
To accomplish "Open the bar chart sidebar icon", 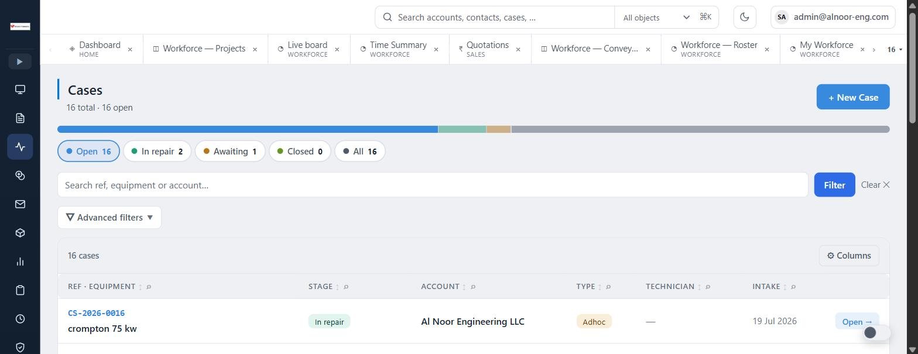I will point(20,262).
